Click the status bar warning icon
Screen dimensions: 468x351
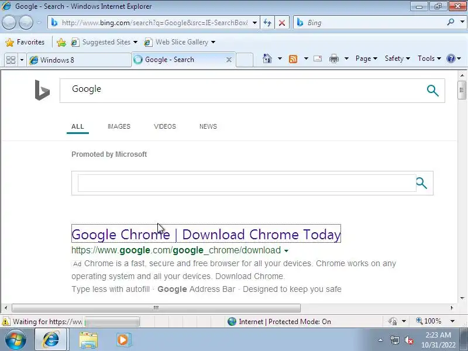(6, 321)
